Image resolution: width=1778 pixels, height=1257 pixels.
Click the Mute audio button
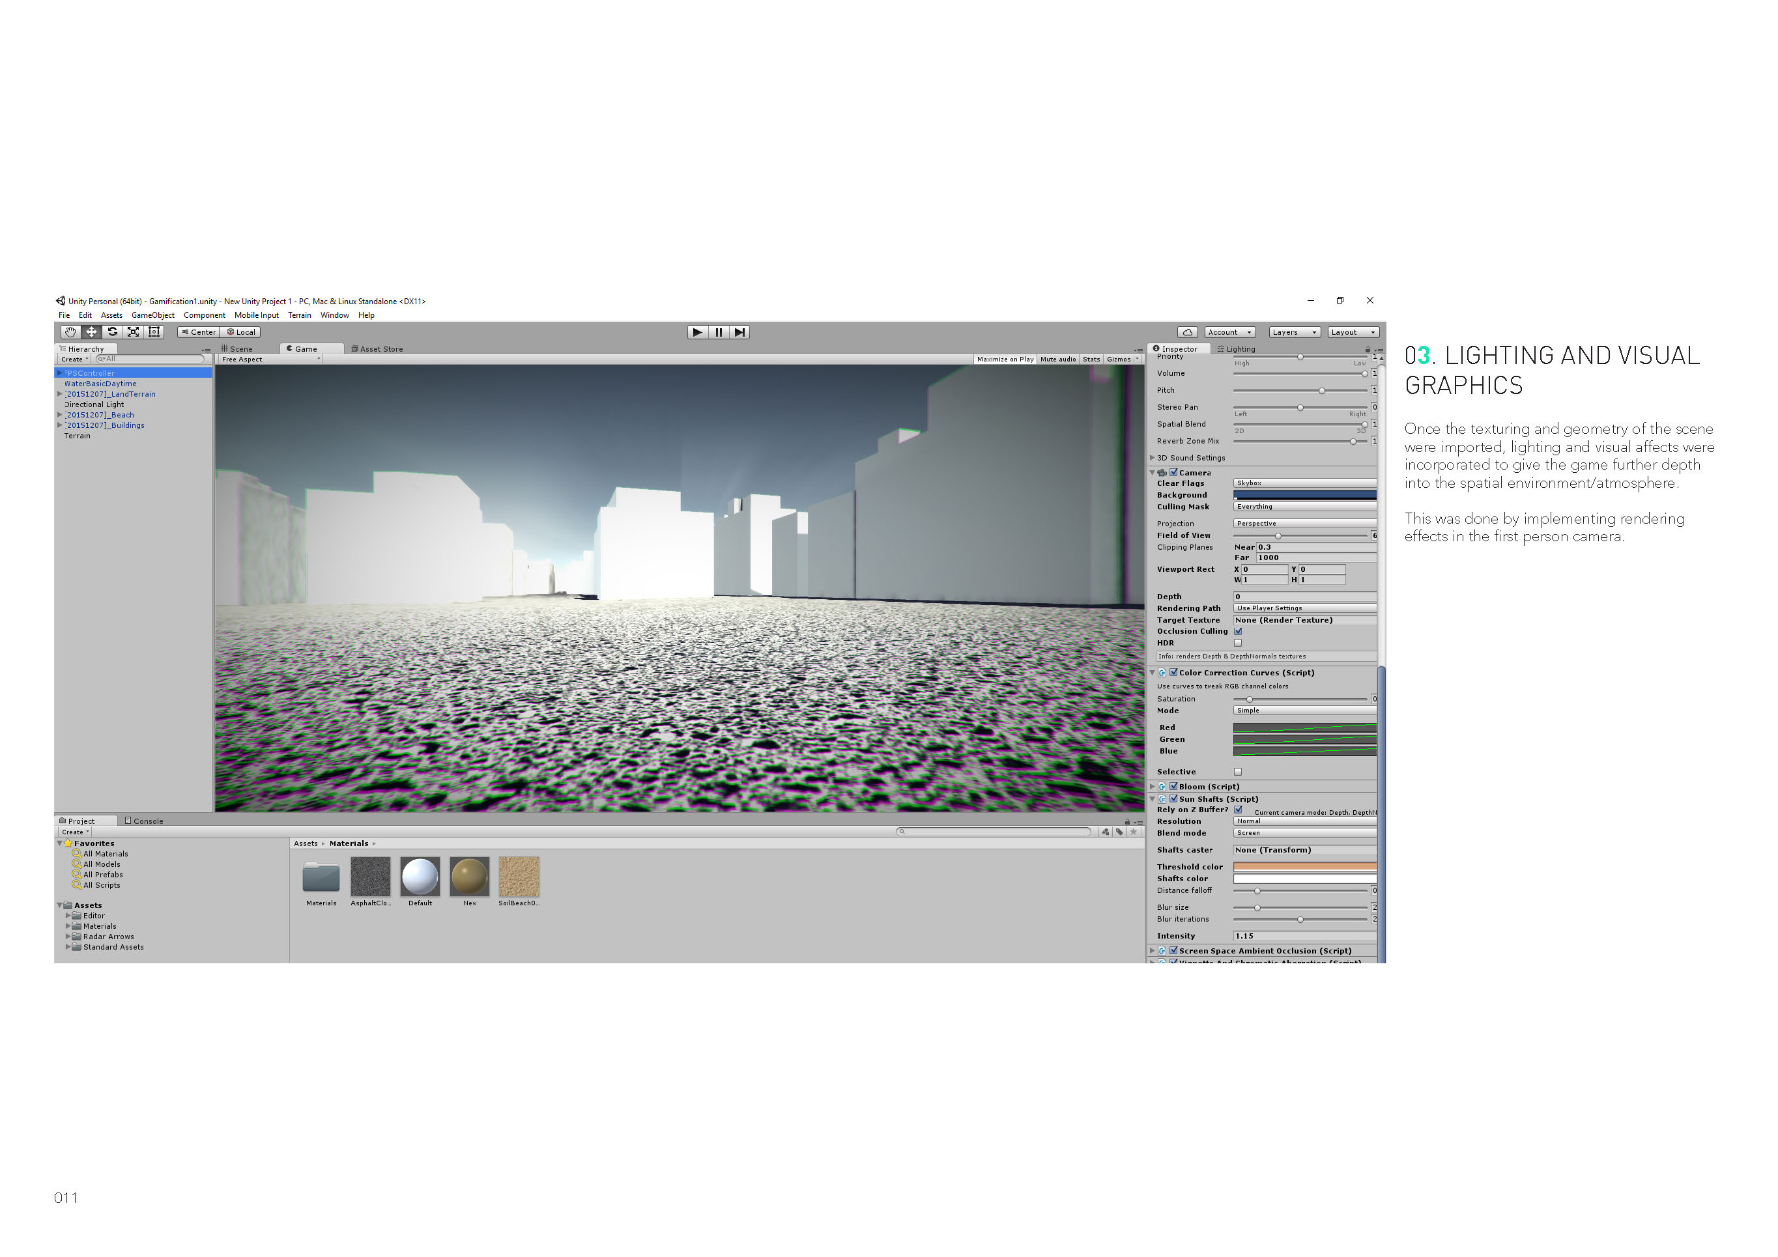pos(1058,358)
